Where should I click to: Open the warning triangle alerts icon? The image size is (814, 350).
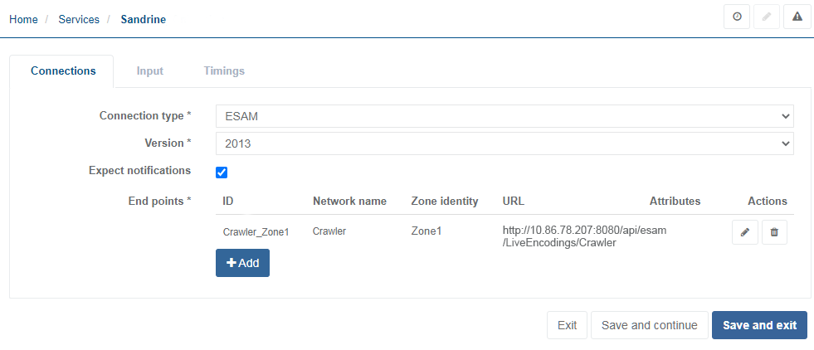(797, 17)
